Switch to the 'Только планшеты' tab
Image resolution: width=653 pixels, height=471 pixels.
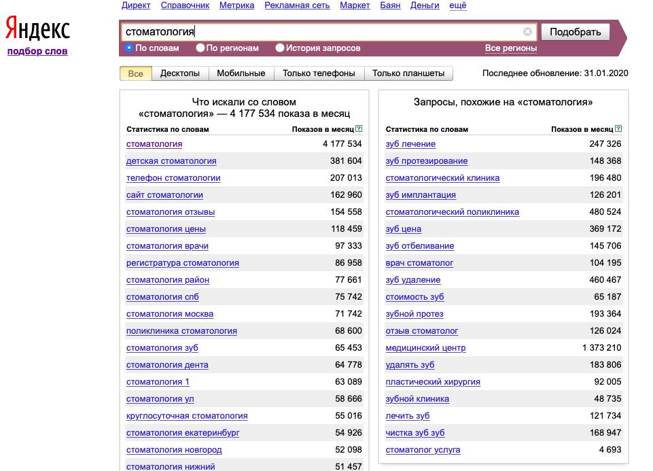[x=408, y=73]
